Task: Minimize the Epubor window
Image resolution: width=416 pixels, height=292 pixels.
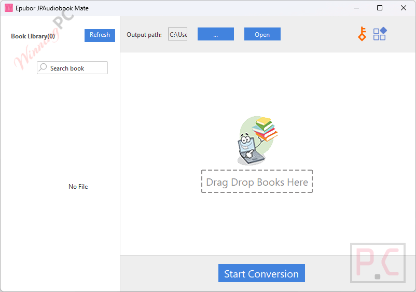Action: tap(356, 8)
